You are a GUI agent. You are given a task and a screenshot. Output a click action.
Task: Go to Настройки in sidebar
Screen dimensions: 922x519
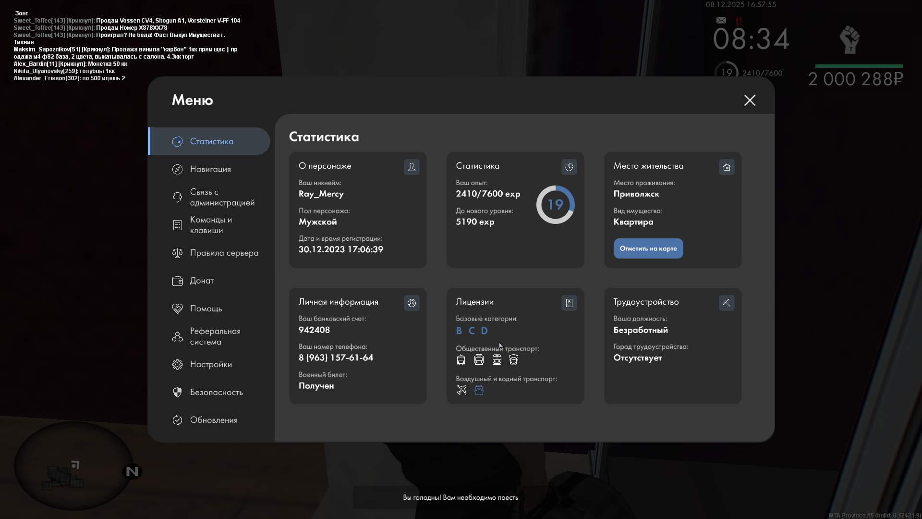211,364
